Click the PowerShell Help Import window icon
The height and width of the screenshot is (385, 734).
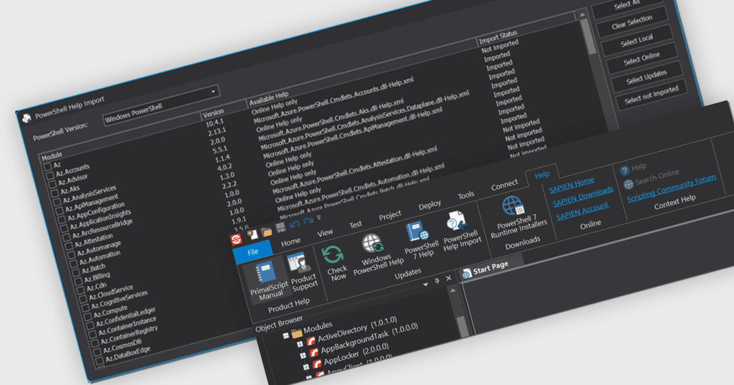click(26, 118)
